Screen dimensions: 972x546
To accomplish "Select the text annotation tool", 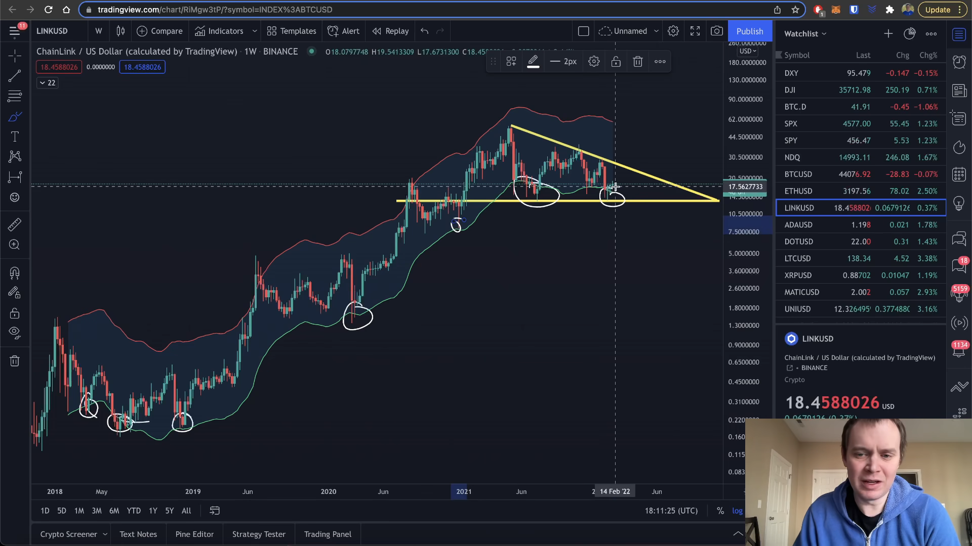I will (15, 136).
